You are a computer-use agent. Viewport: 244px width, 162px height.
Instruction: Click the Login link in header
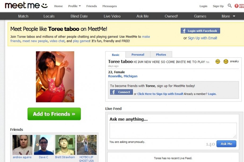(x=203, y=6)
